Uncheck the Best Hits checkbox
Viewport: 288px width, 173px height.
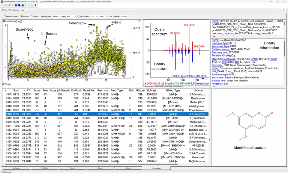(22, 16)
